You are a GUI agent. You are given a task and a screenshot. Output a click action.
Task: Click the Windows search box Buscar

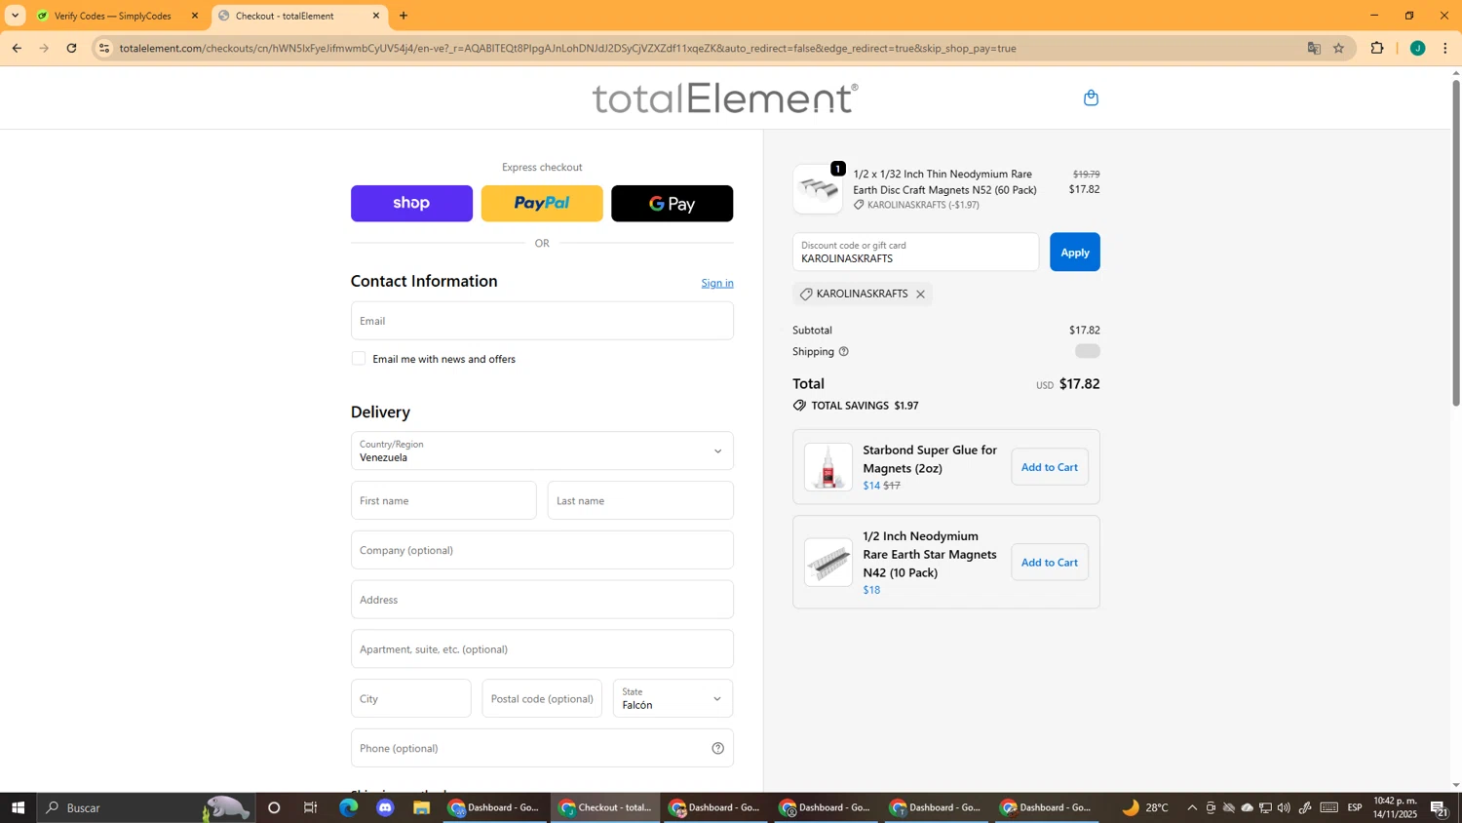point(146,807)
